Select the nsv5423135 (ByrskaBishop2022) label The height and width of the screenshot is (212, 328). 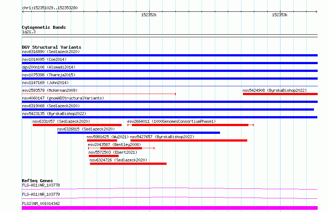click(54, 114)
